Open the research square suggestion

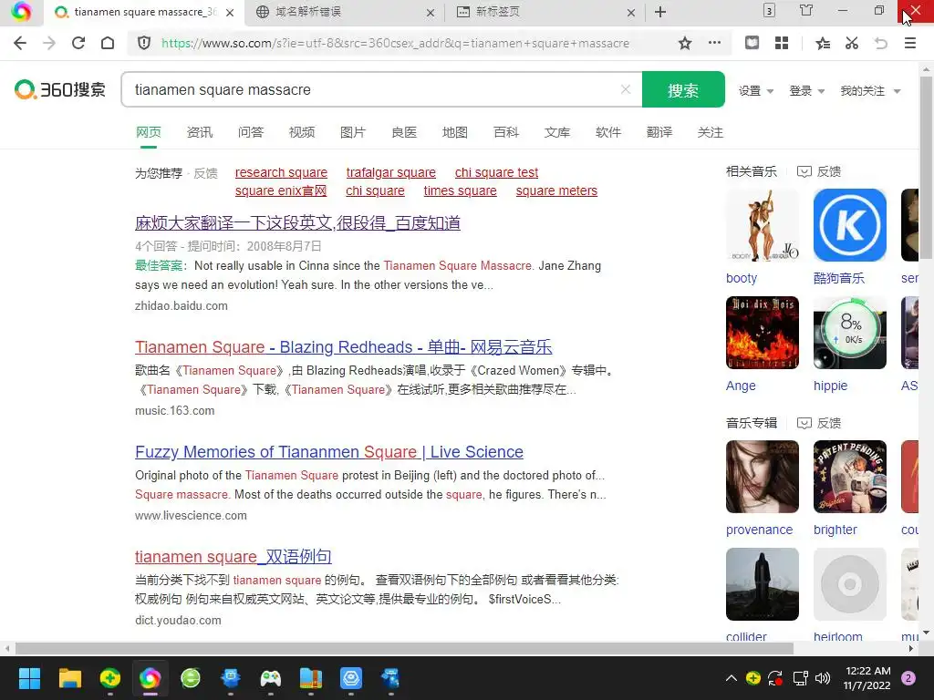click(x=281, y=172)
